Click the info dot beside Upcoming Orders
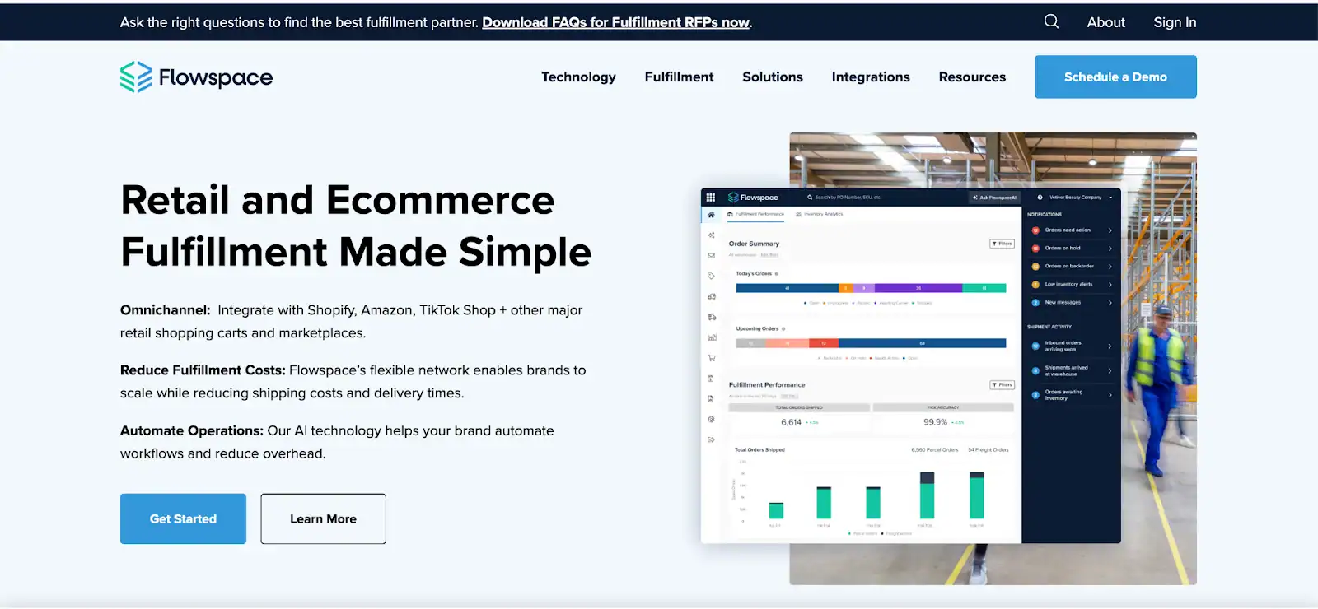 [783, 329]
